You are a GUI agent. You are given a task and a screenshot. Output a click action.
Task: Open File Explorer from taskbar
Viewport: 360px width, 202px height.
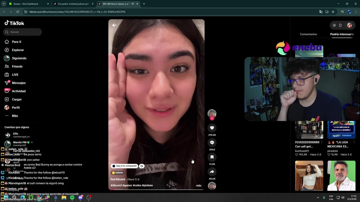64,198
